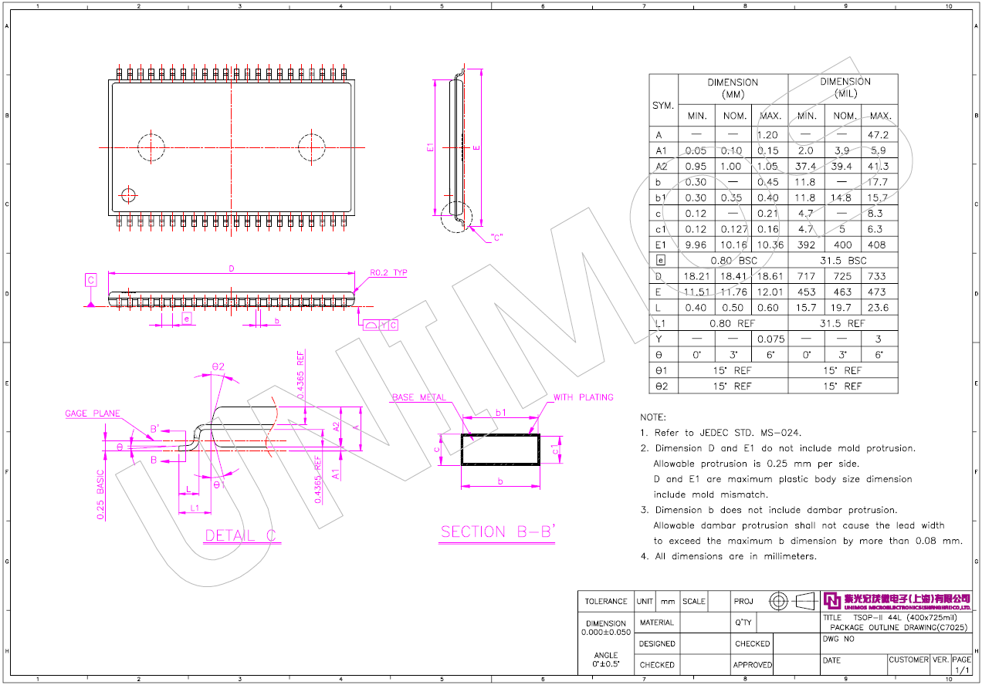Click the projection symbol beside PROJ
982x685 pixels.
point(793,600)
